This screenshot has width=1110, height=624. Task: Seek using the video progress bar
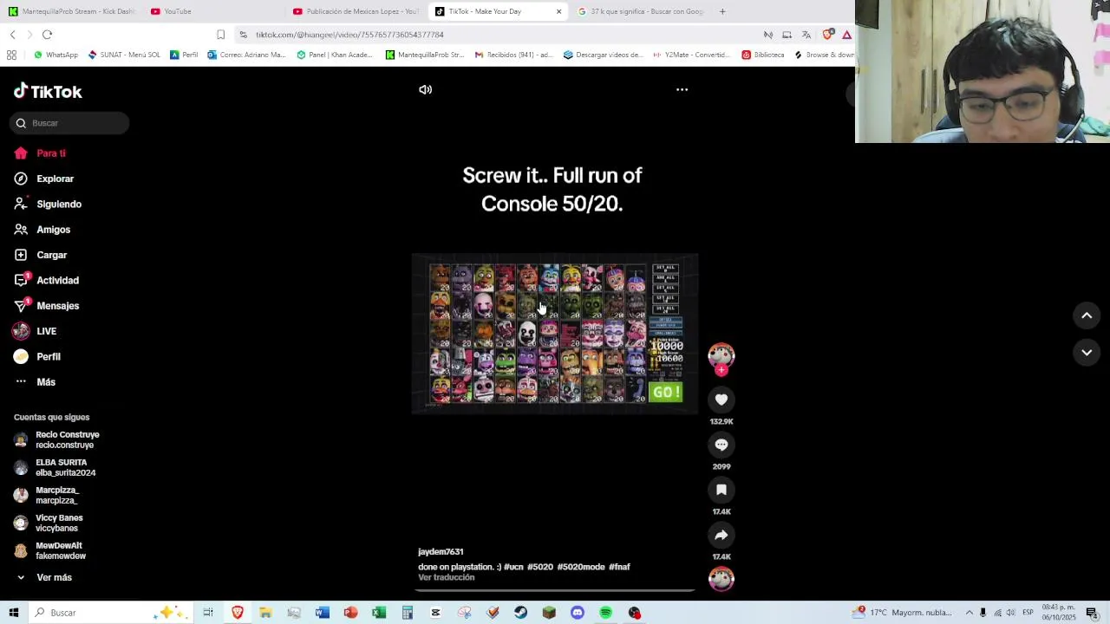[x=555, y=590]
